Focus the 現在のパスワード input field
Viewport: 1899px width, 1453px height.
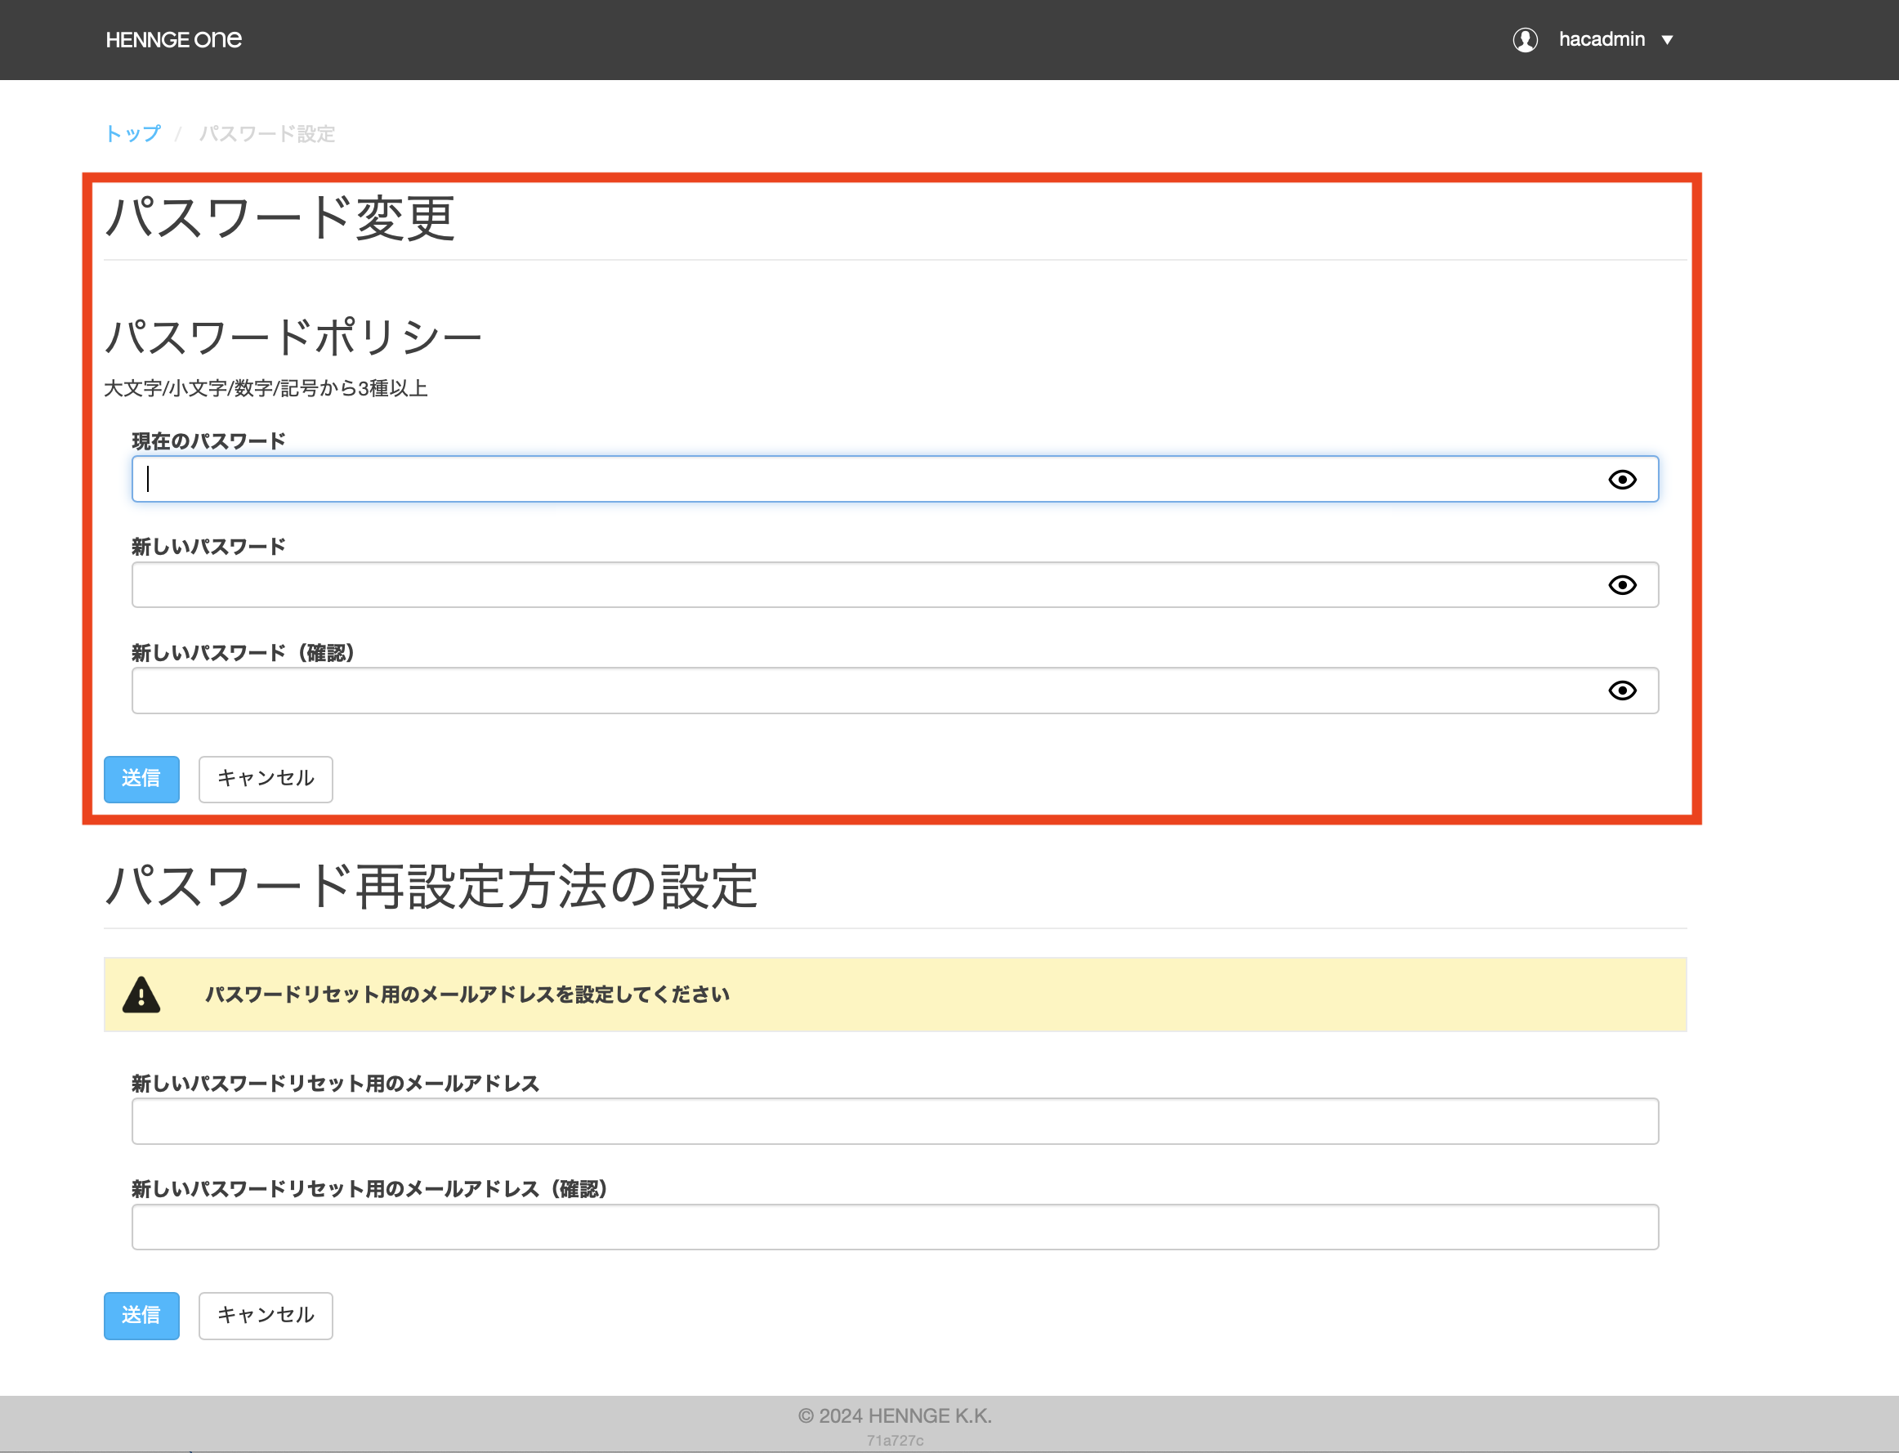pos(865,479)
